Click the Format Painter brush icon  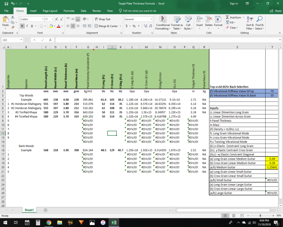pyautogui.click(x=12, y=28)
